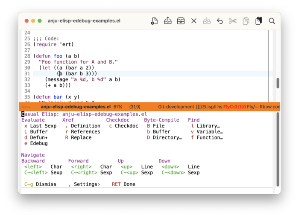Click Backward Sexp C-<left> command

(x=43, y=173)
